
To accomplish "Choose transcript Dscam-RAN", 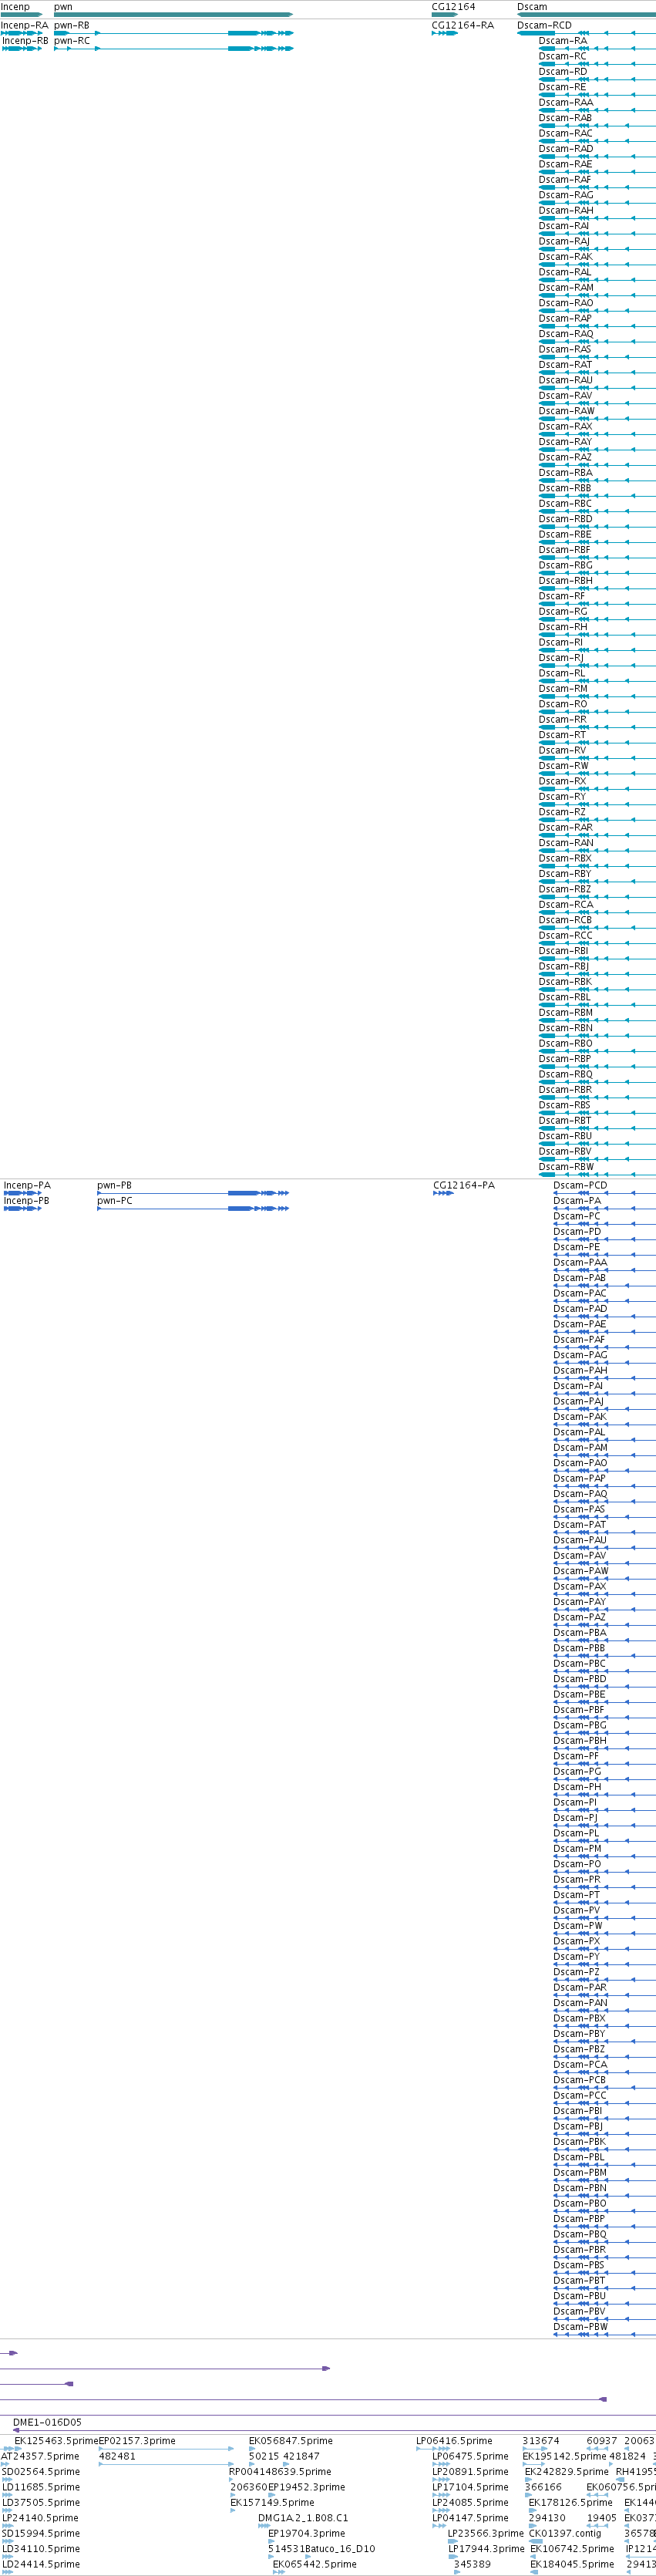I will pos(566,843).
